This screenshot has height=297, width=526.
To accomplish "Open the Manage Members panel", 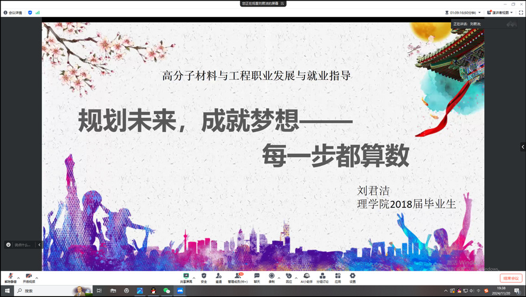I will point(237,276).
